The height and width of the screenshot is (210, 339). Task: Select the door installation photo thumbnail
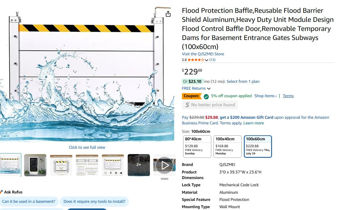(35, 166)
